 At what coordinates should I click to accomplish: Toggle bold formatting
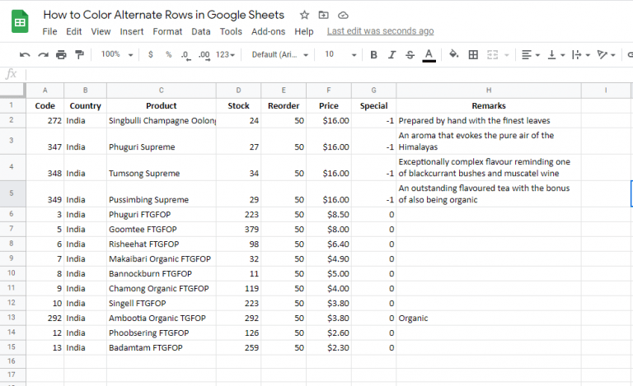(x=374, y=55)
